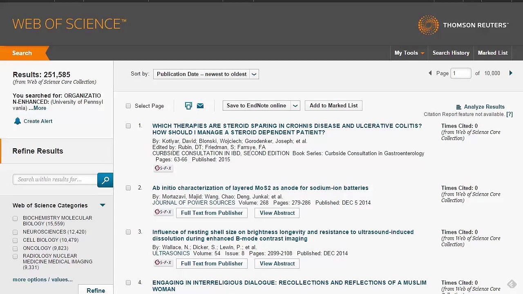Open nesting shell size ultrasound article title
The image size is (523, 294).
click(x=283, y=235)
